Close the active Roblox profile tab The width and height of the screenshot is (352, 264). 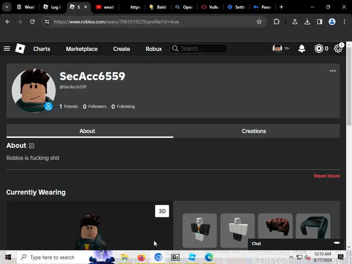coord(86,7)
